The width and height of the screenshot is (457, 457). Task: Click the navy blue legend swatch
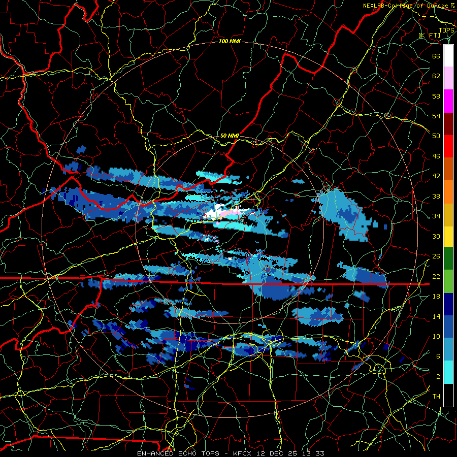tap(448, 304)
